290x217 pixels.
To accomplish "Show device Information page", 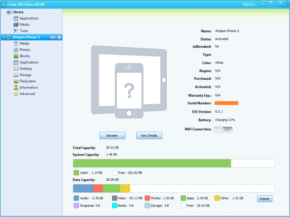I will tap(28, 87).
